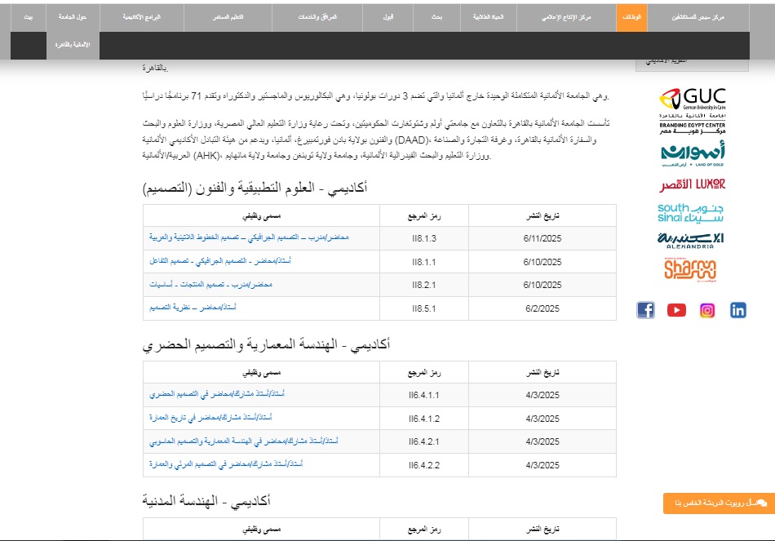
Task: Click the Aswan Land of Gold logo
Action: point(692,153)
